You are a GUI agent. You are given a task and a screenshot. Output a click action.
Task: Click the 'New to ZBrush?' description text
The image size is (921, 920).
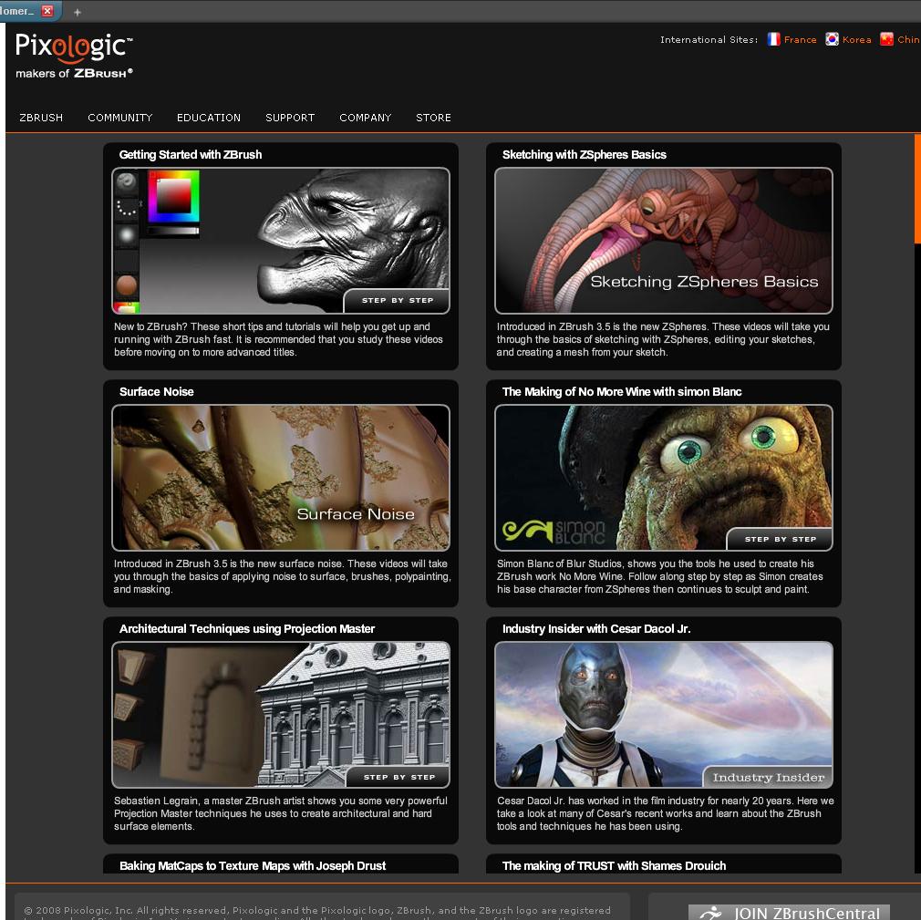coord(278,339)
